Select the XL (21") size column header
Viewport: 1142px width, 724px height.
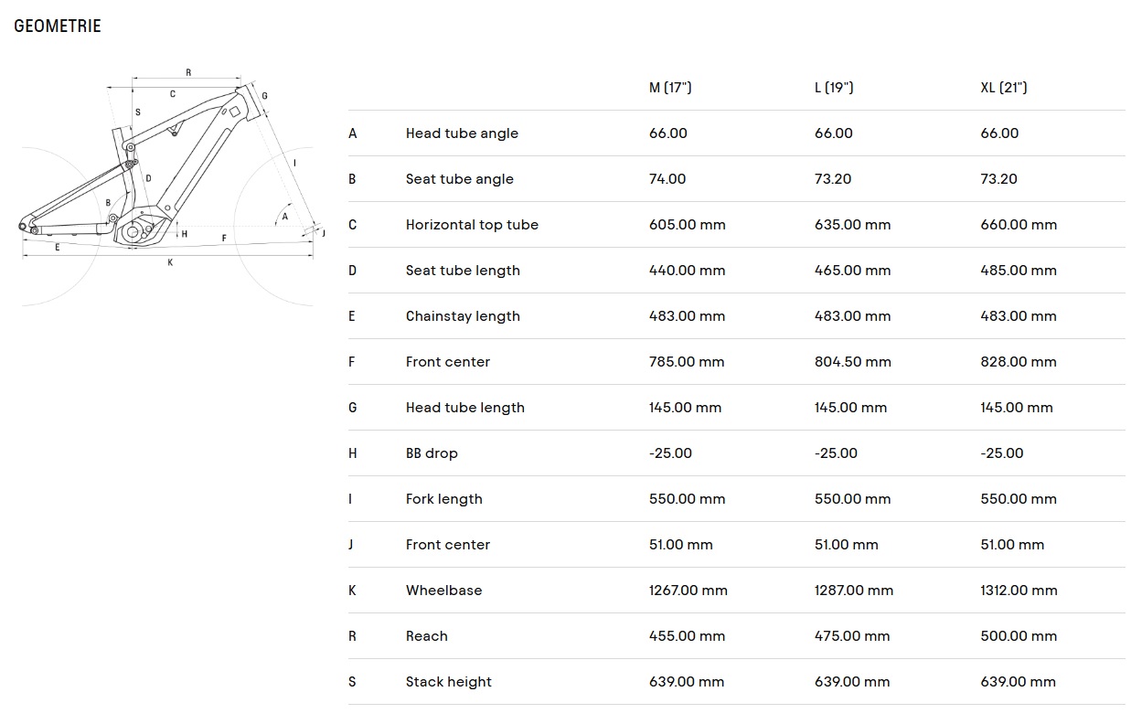(x=1004, y=88)
